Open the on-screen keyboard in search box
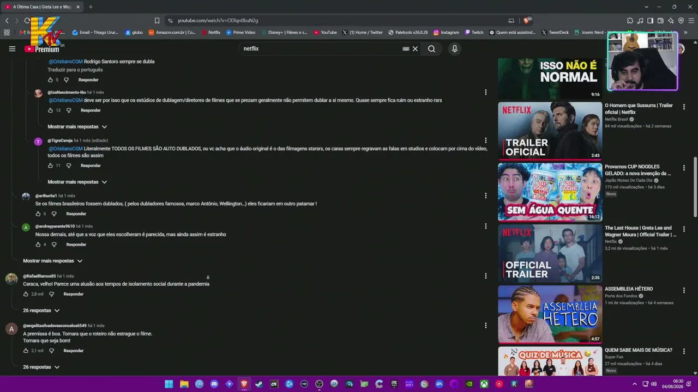Image resolution: width=698 pixels, height=392 pixels. 406,48
